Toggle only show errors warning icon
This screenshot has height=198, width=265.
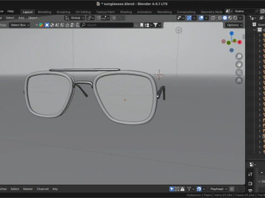(182, 189)
